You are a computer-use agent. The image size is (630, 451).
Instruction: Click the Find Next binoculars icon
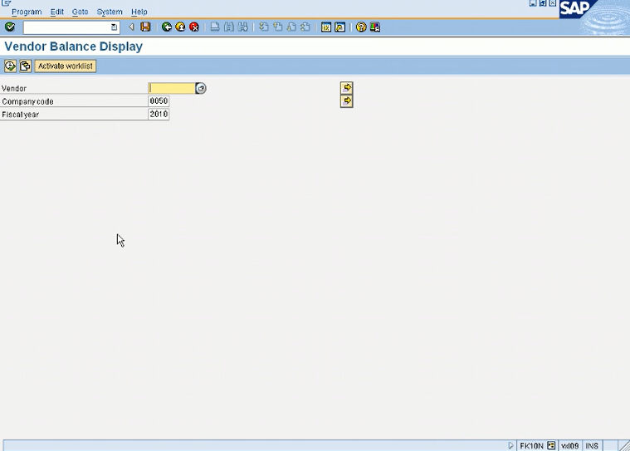point(242,27)
